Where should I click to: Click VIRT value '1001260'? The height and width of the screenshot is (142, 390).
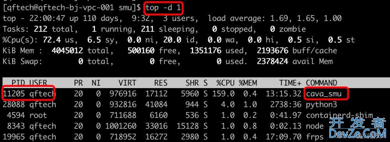(x=121, y=126)
